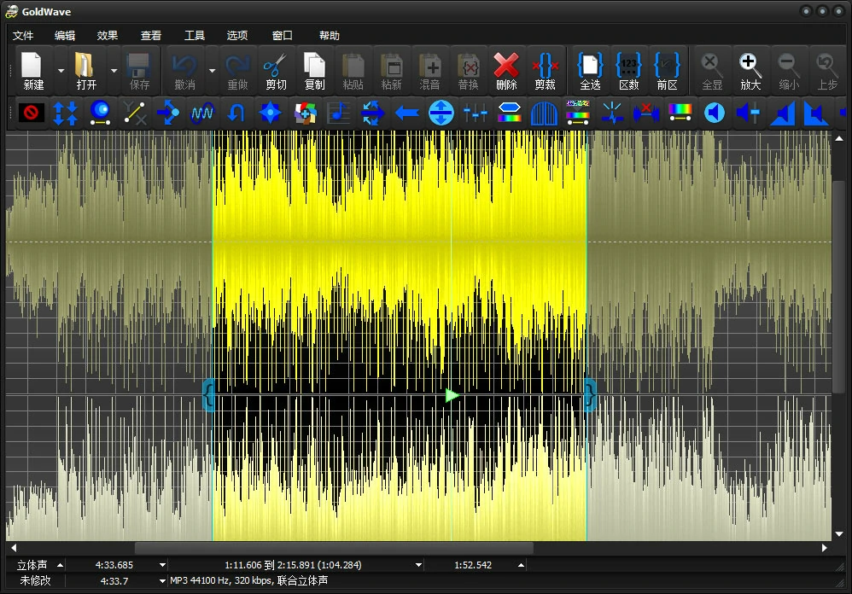
Task: Click the red circle censor effect icon
Action: pyautogui.click(x=32, y=113)
